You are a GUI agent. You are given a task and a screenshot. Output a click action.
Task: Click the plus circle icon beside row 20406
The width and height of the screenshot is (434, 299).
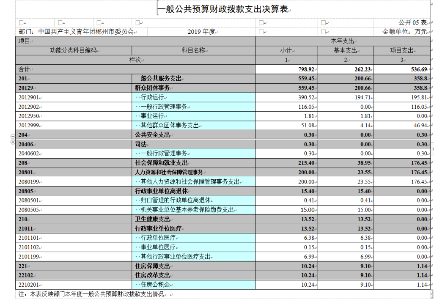click(x=12, y=142)
